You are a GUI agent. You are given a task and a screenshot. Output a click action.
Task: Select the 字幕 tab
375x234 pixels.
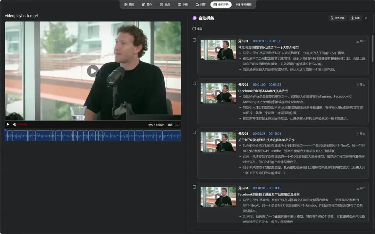[x=183, y=5]
